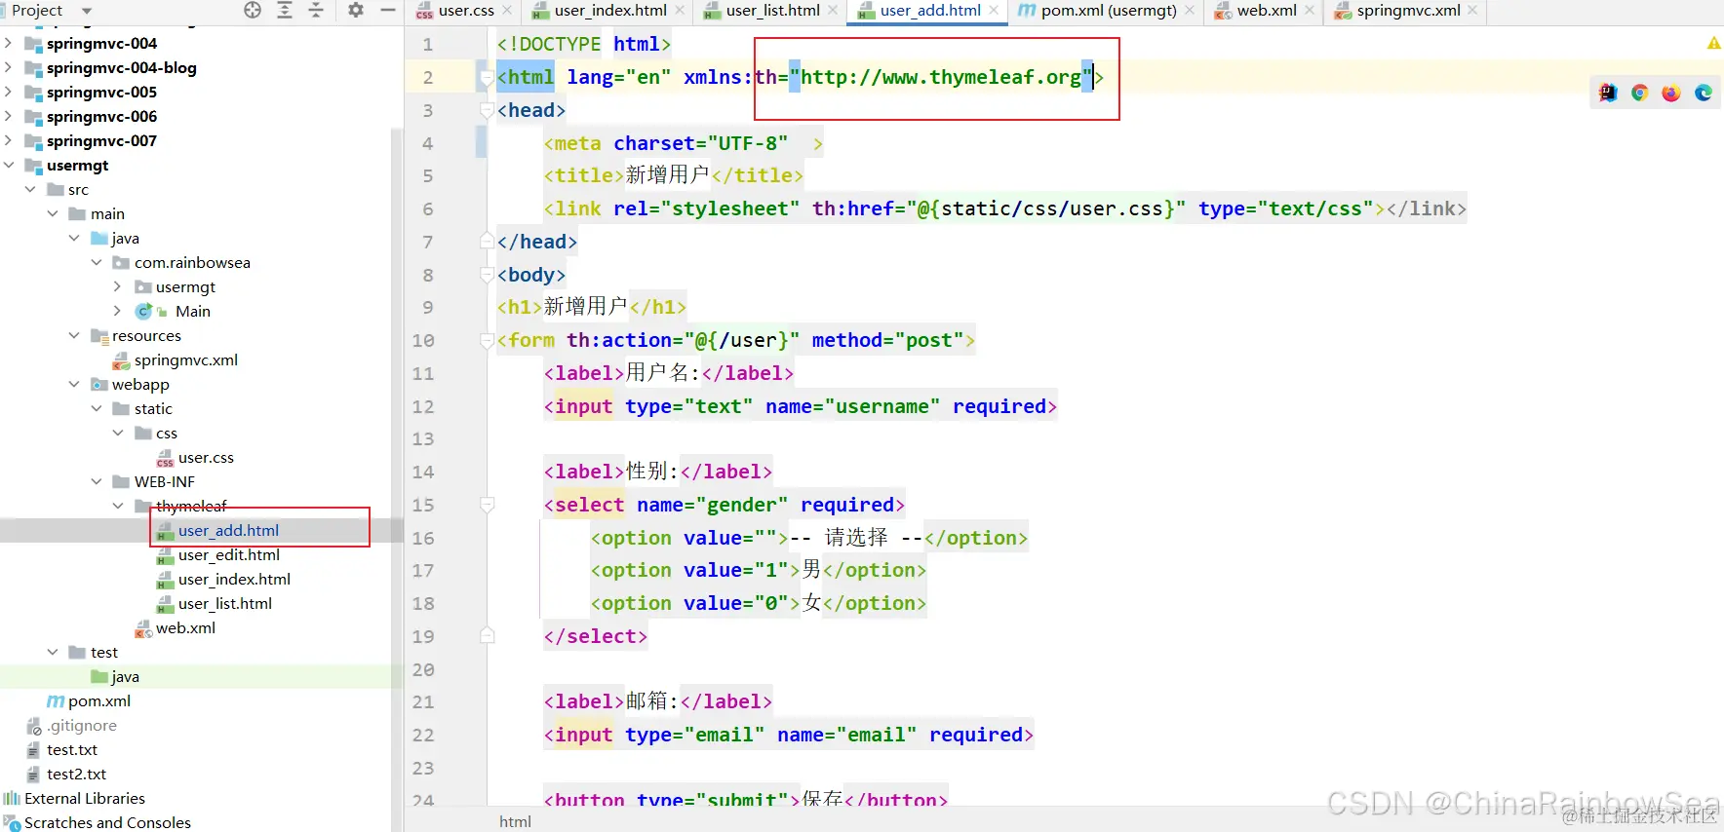Click the locate/select opened file target icon
Viewport: 1724px width, 832px height.
(253, 10)
